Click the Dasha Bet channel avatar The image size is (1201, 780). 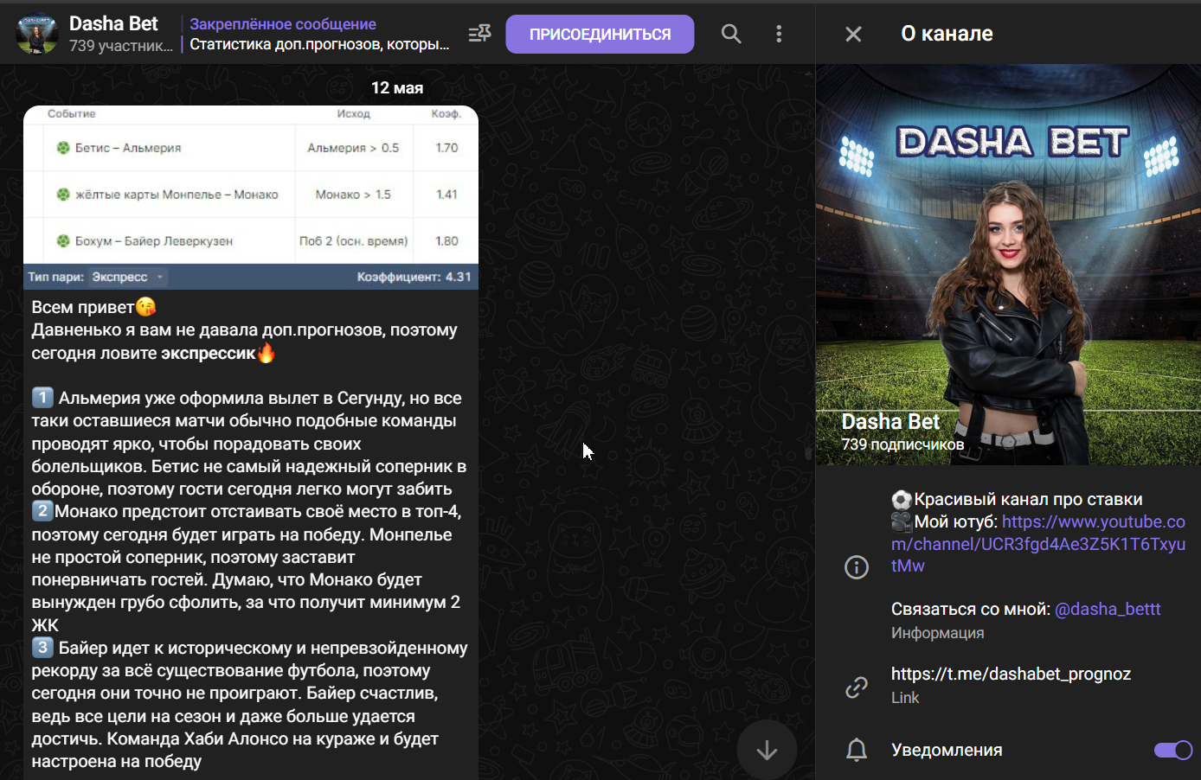coord(36,34)
